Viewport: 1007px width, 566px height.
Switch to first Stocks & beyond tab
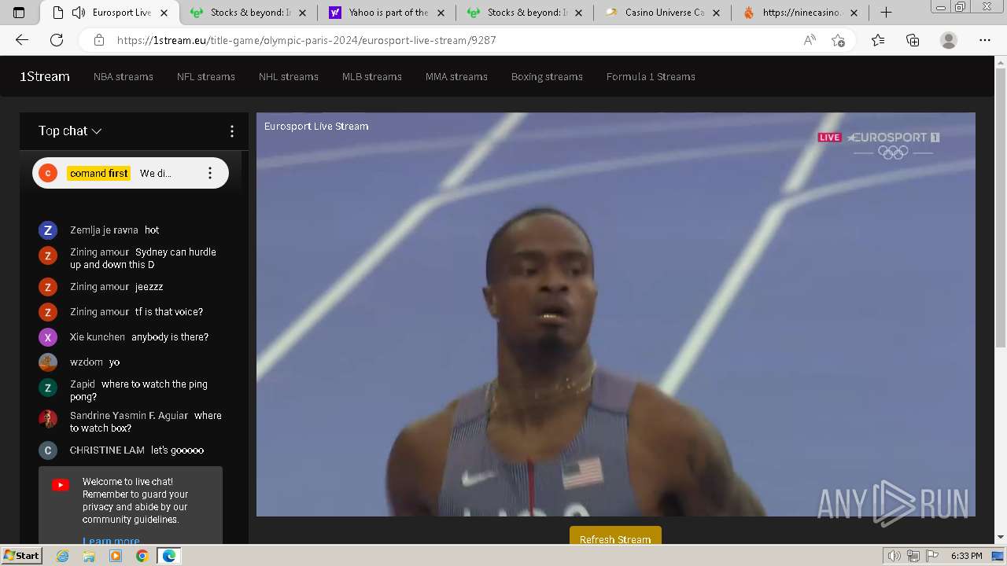click(248, 13)
